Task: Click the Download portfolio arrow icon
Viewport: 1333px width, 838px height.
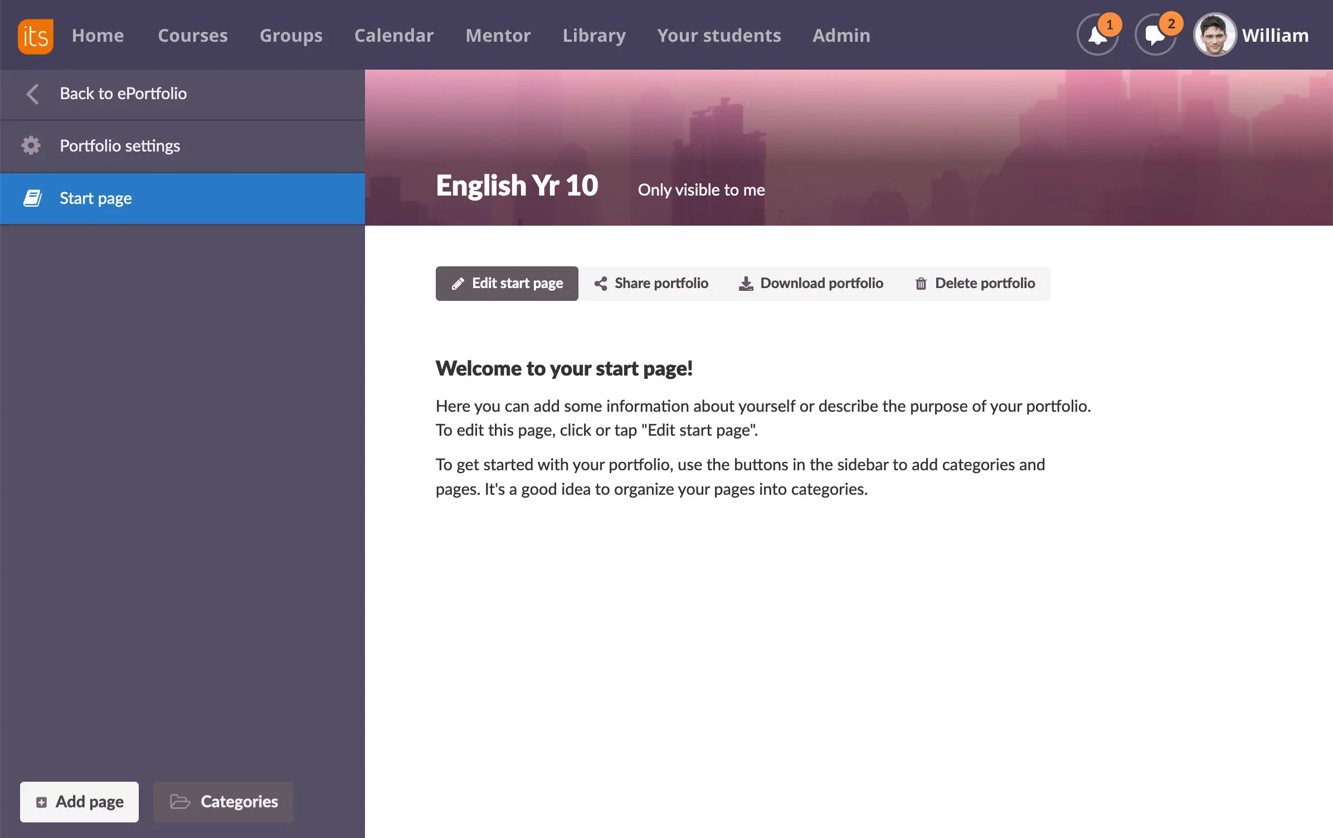Action: (745, 284)
